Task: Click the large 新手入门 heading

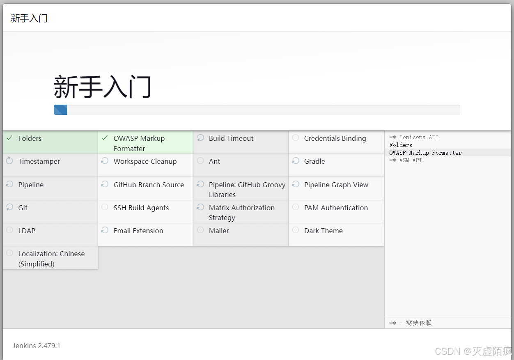Action: (x=103, y=87)
